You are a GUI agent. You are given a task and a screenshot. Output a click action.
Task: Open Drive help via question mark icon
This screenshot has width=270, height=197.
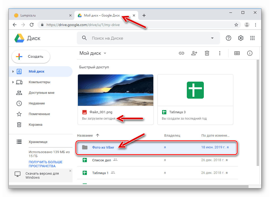(228, 38)
